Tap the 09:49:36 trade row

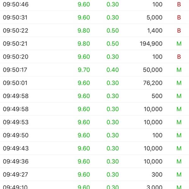coord(94,161)
